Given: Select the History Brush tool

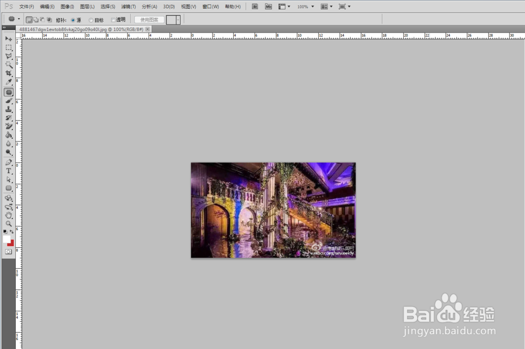Looking at the screenshot, I should pos(8,118).
